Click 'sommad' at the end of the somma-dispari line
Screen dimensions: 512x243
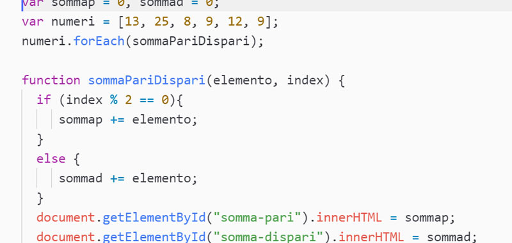click(x=449, y=237)
